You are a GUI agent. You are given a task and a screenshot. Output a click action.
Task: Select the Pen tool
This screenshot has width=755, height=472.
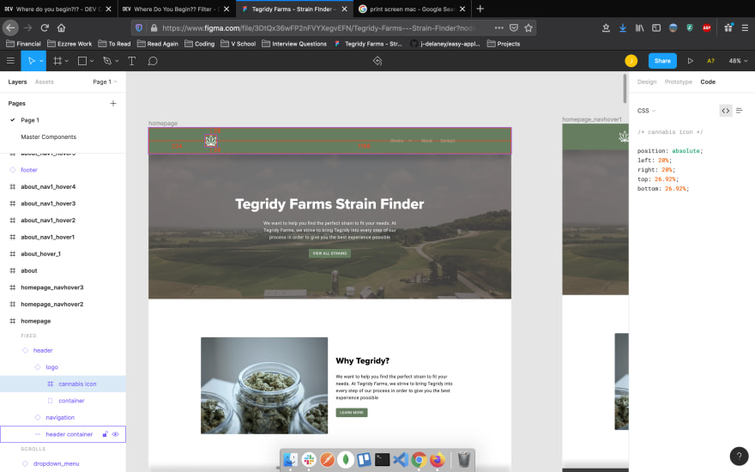pyautogui.click(x=107, y=61)
